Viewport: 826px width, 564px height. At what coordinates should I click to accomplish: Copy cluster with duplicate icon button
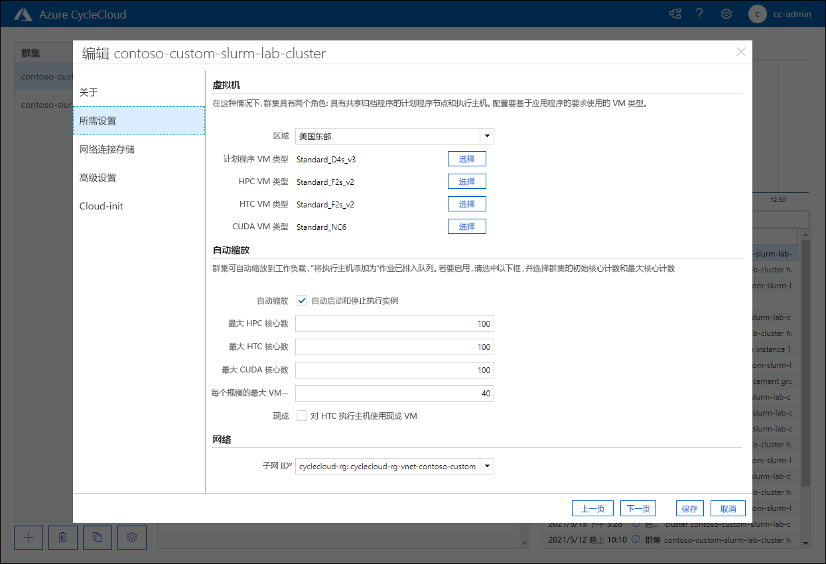coord(98,537)
